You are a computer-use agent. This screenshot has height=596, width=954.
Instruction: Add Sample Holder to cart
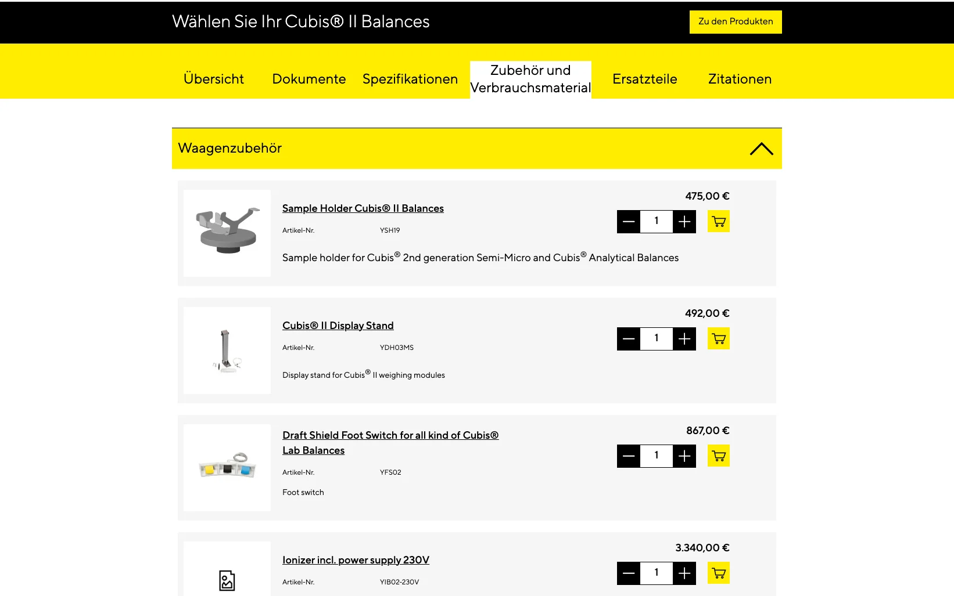click(x=719, y=221)
